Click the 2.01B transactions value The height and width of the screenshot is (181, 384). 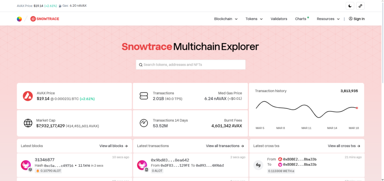(x=159, y=99)
